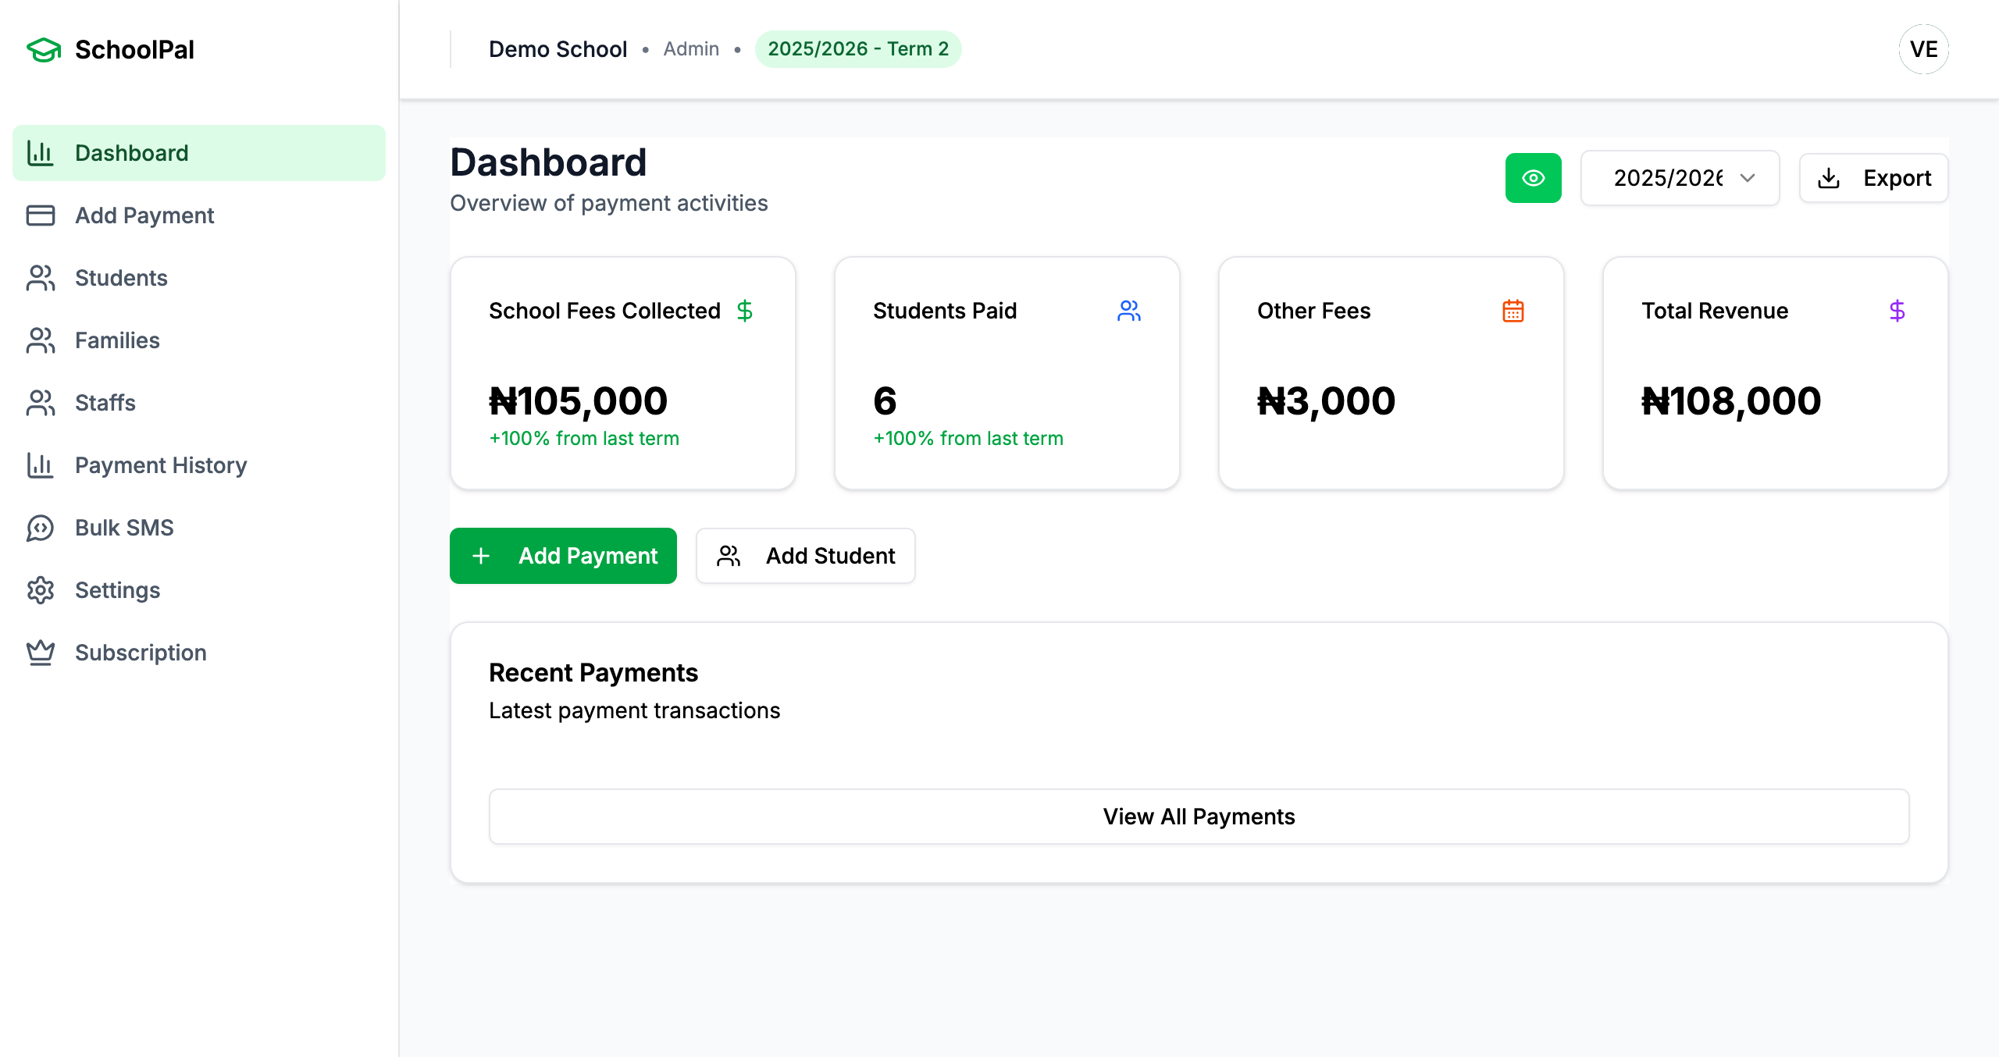Select Students in the sidebar
1999x1057 pixels.
pos(121,278)
